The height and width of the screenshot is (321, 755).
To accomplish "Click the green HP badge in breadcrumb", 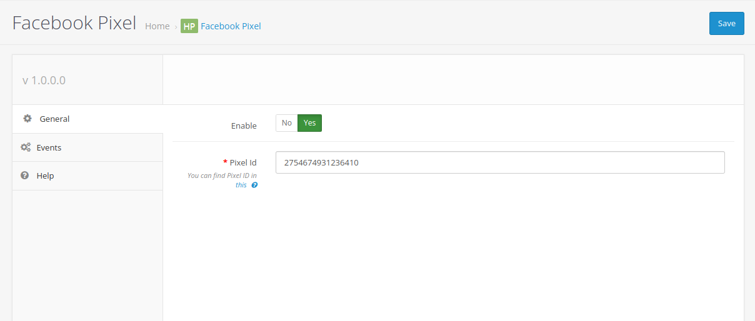I will click(x=189, y=26).
